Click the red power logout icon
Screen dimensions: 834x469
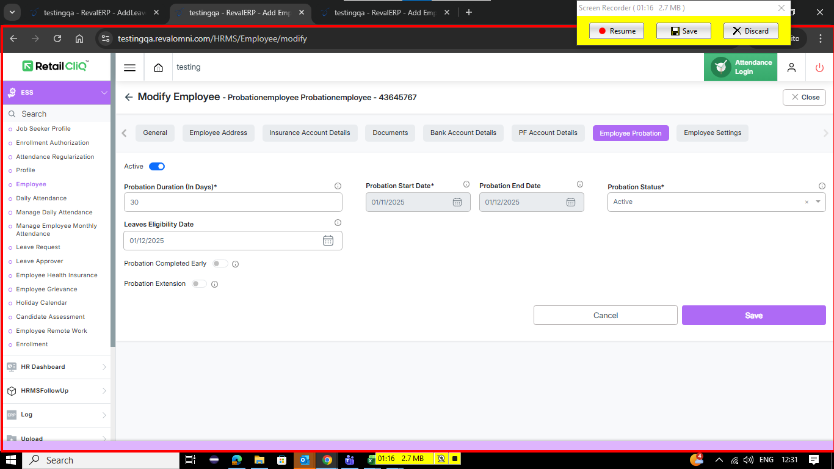point(819,68)
